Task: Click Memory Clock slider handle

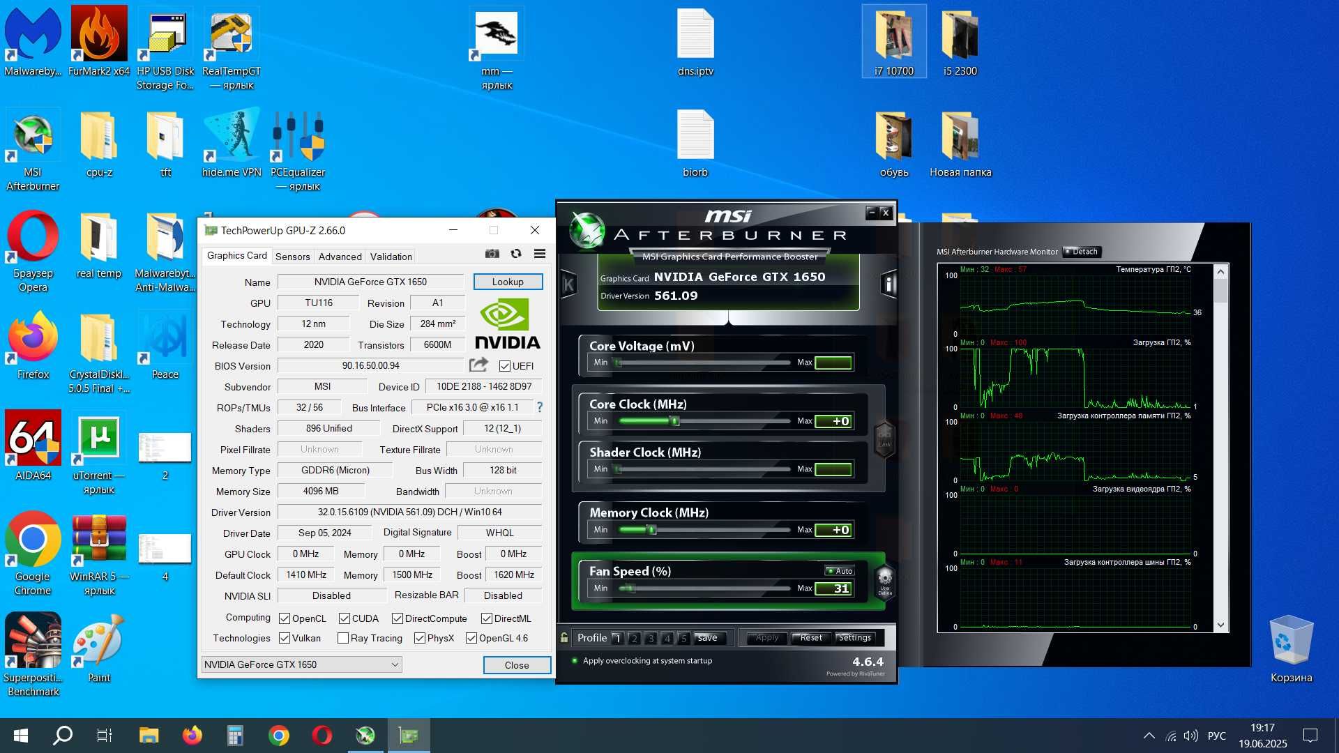Action: (x=652, y=529)
